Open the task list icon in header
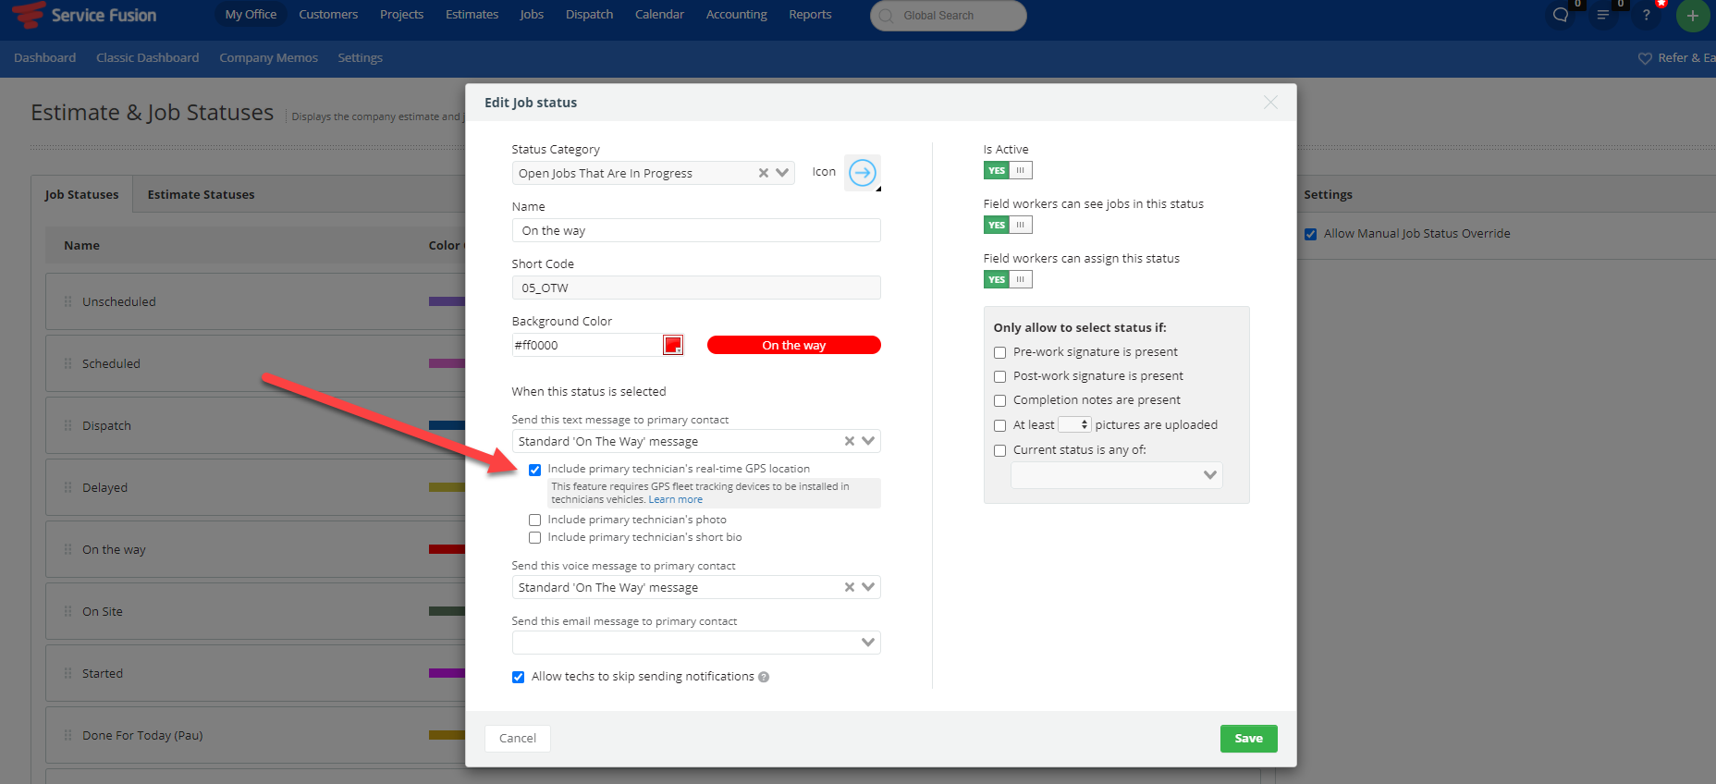Viewport: 1716px width, 784px height. [1603, 15]
